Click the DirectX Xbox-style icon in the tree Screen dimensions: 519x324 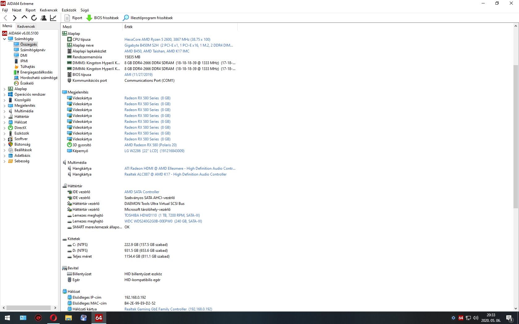pos(11,128)
